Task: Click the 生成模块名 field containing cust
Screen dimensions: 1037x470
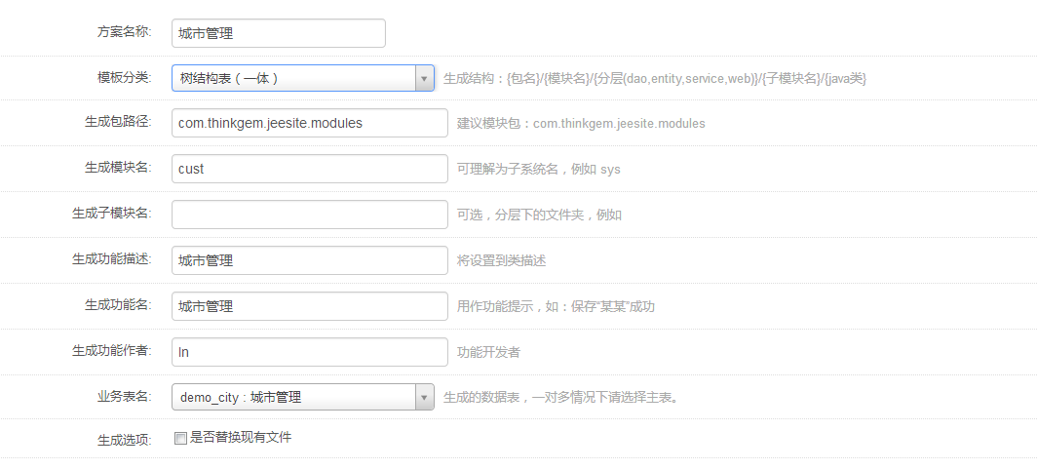Action: tap(310, 169)
